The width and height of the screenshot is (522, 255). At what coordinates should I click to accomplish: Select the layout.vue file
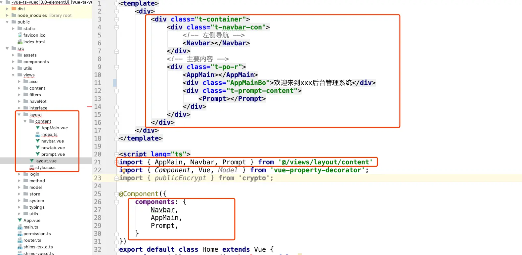click(46, 161)
